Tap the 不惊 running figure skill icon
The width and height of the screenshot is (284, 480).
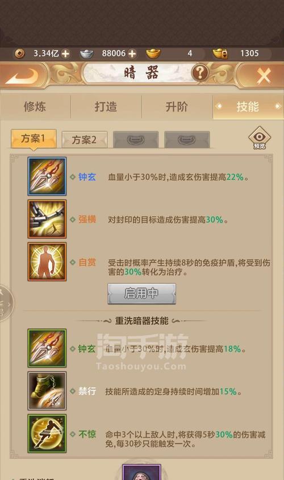[47, 433]
